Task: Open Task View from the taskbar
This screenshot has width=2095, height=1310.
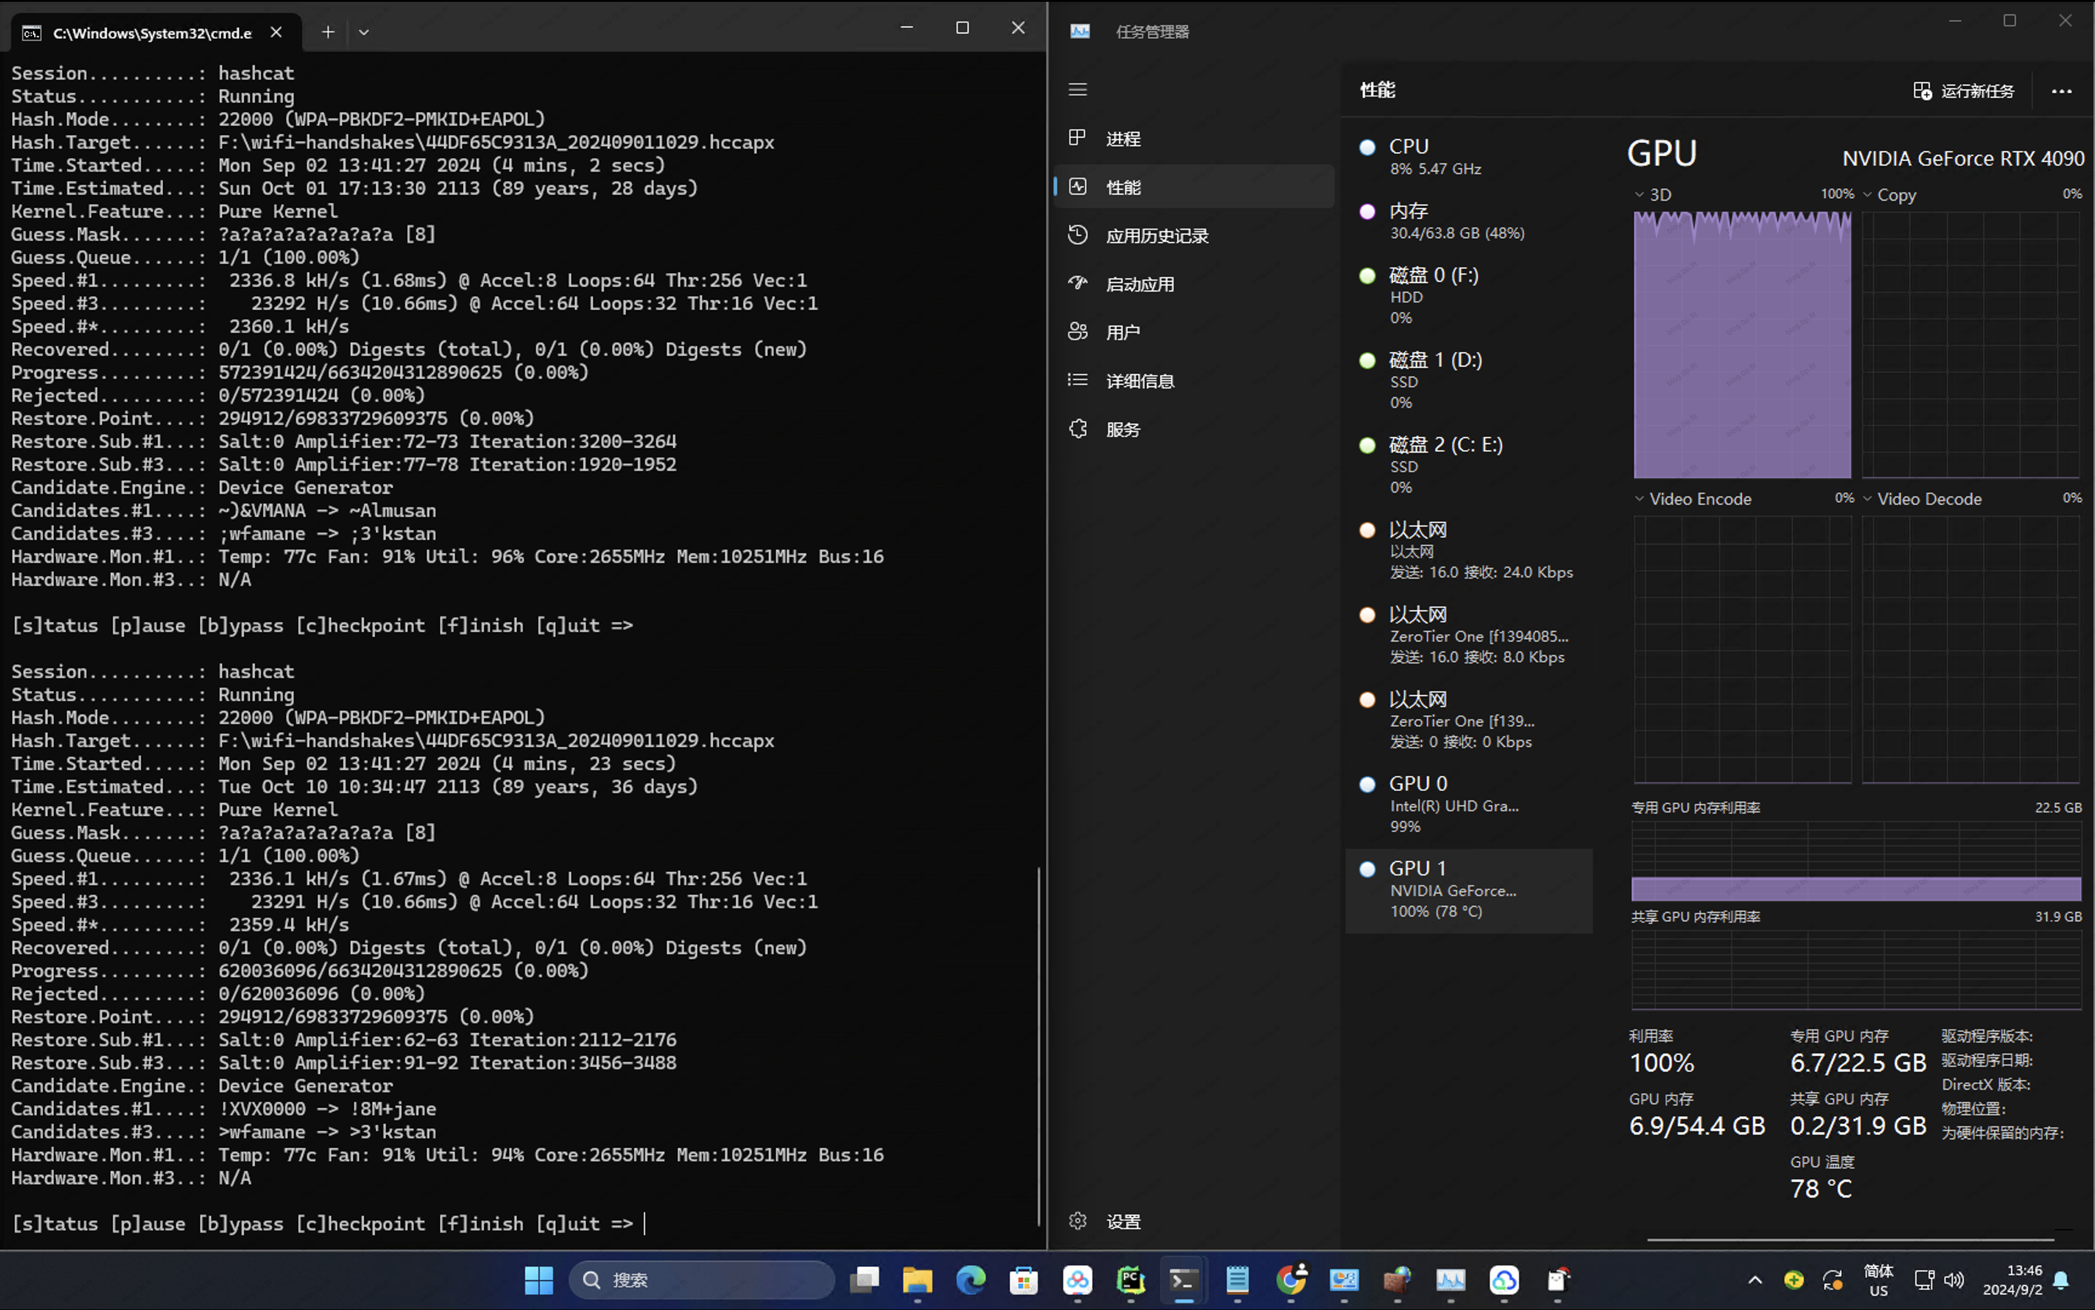Action: pos(864,1280)
